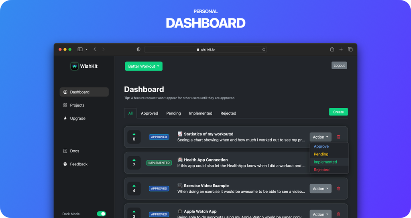Choose Pending in the action menu
This screenshot has width=411, height=218.
tap(329, 154)
